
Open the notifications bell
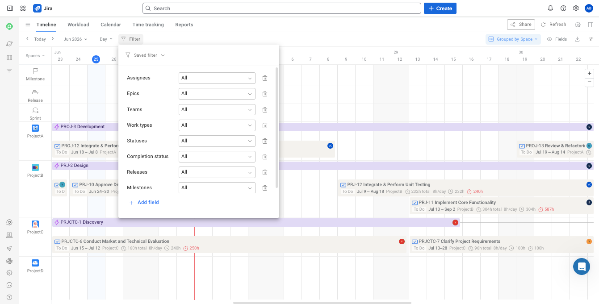click(550, 8)
